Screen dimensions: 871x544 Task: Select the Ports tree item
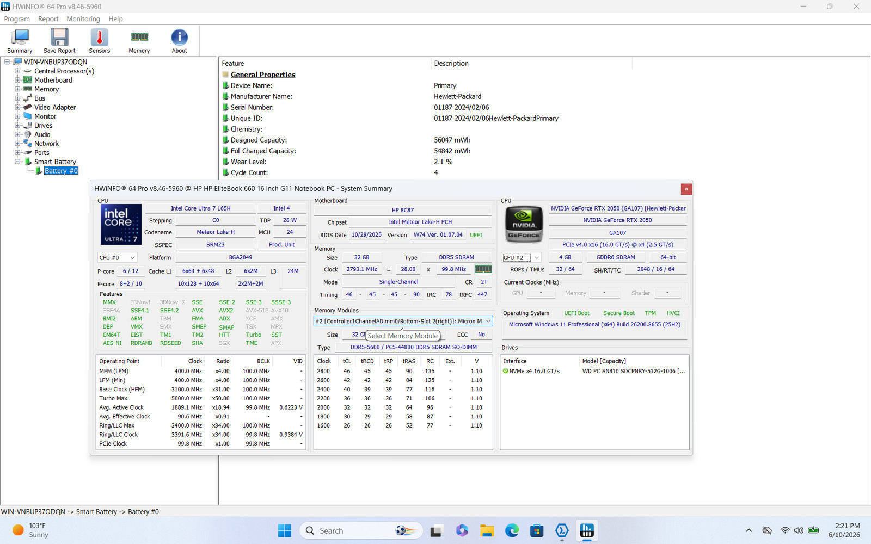42,153
